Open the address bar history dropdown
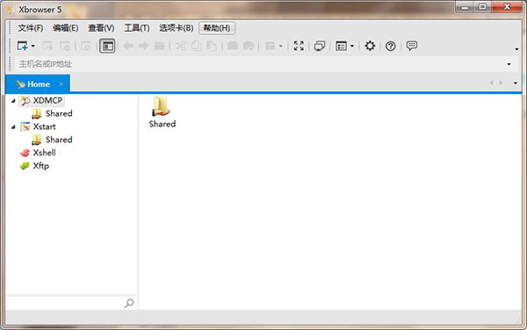This screenshot has height=330, width=527. pyautogui.click(x=509, y=64)
